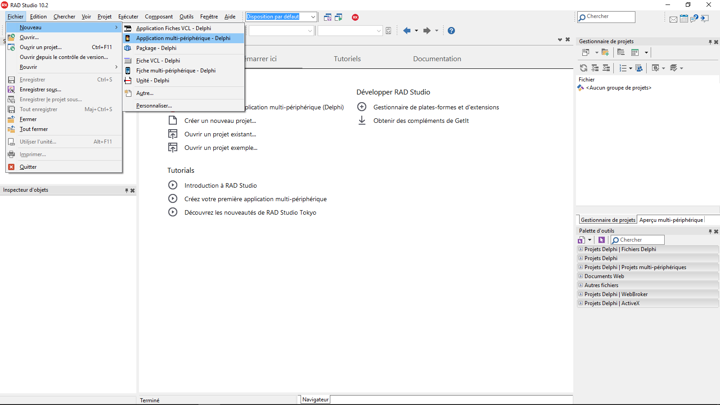720x405 pixels.
Task: Select Application multi-périphérique - Delphi menu entry
Action: pyautogui.click(x=184, y=38)
